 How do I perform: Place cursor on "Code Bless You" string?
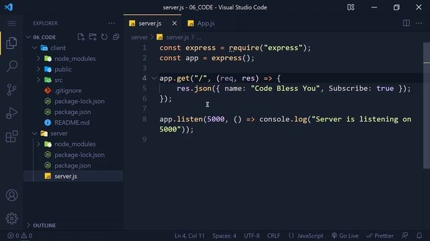(285, 88)
